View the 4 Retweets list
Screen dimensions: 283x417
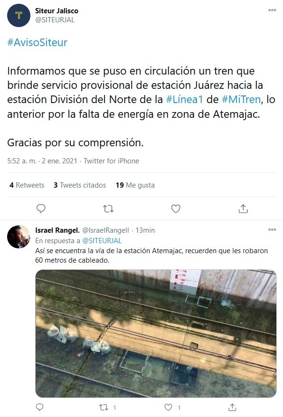(x=27, y=185)
